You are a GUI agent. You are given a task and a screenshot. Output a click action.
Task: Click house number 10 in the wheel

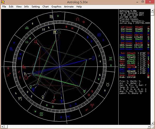(x=43, y=29)
